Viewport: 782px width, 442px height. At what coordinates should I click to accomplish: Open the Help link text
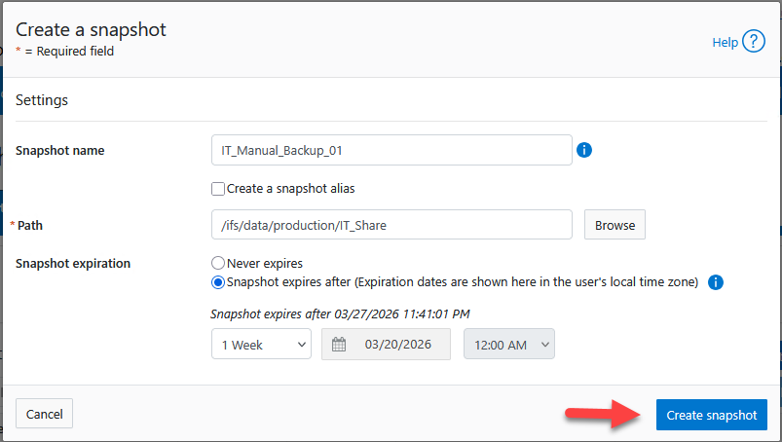click(725, 43)
